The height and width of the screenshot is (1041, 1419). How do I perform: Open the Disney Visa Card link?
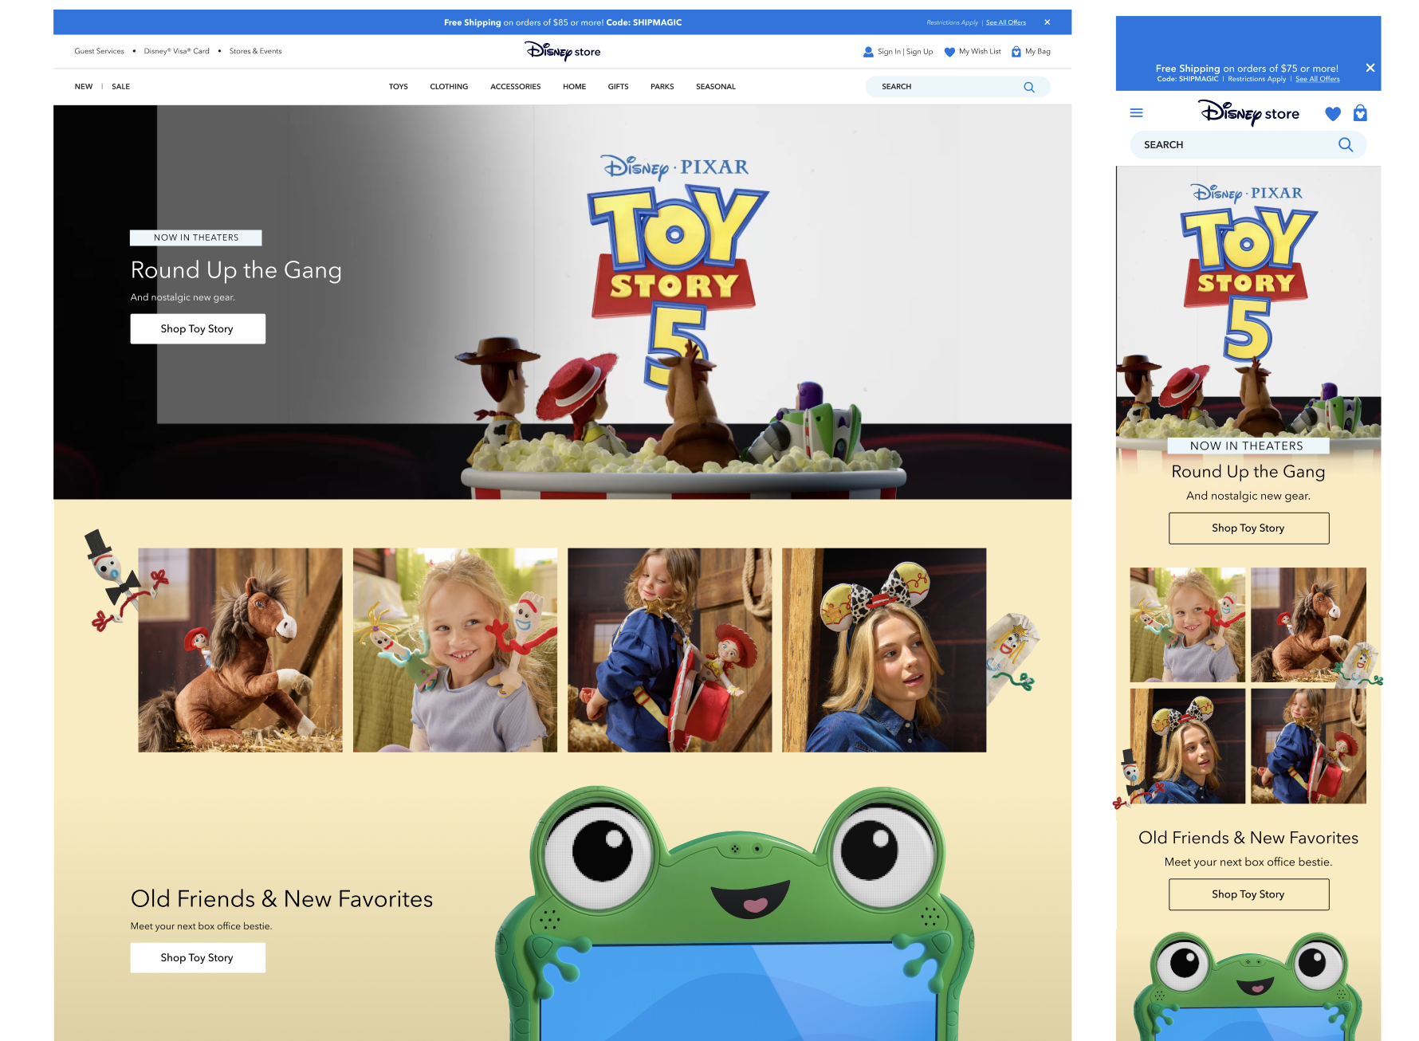click(177, 51)
